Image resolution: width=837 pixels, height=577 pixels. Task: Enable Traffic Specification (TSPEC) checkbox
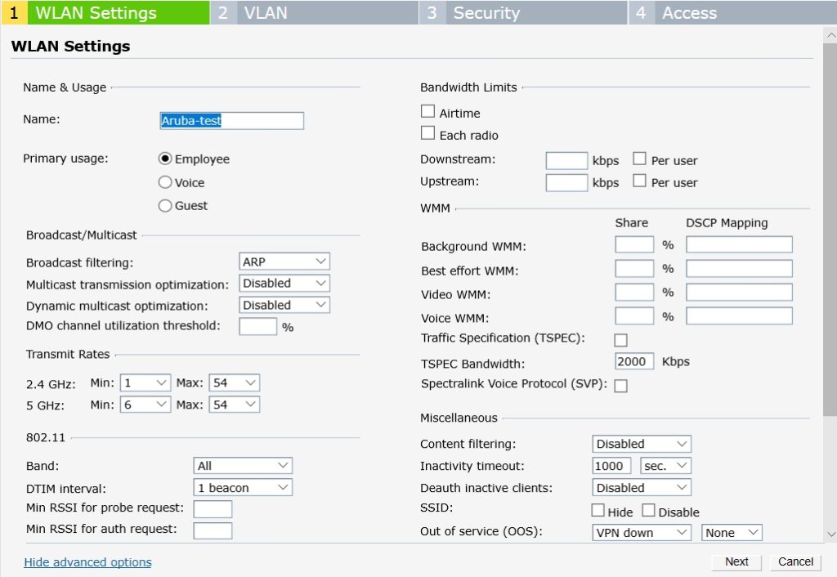[x=621, y=340]
